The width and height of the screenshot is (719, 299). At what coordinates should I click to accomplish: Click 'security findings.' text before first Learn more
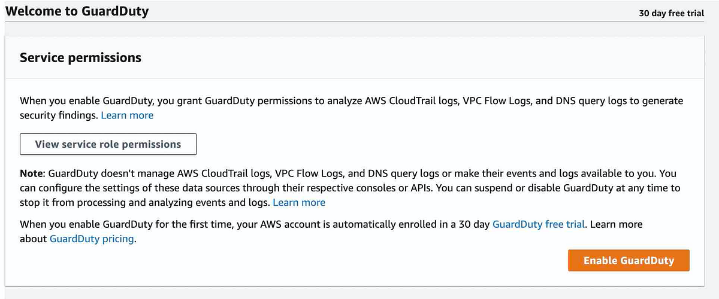[x=59, y=115]
